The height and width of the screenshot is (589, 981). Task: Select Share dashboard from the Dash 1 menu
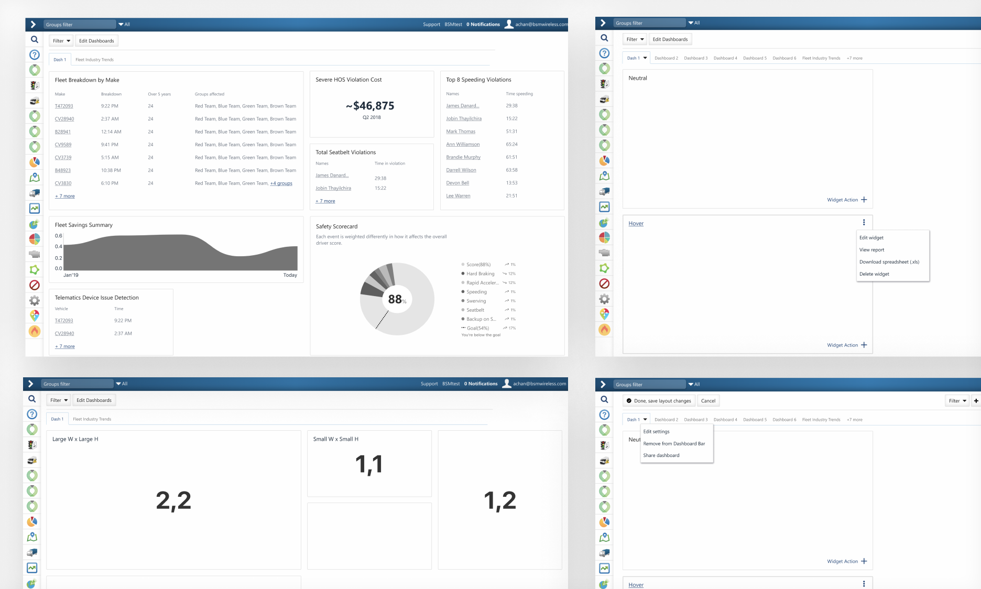click(661, 455)
